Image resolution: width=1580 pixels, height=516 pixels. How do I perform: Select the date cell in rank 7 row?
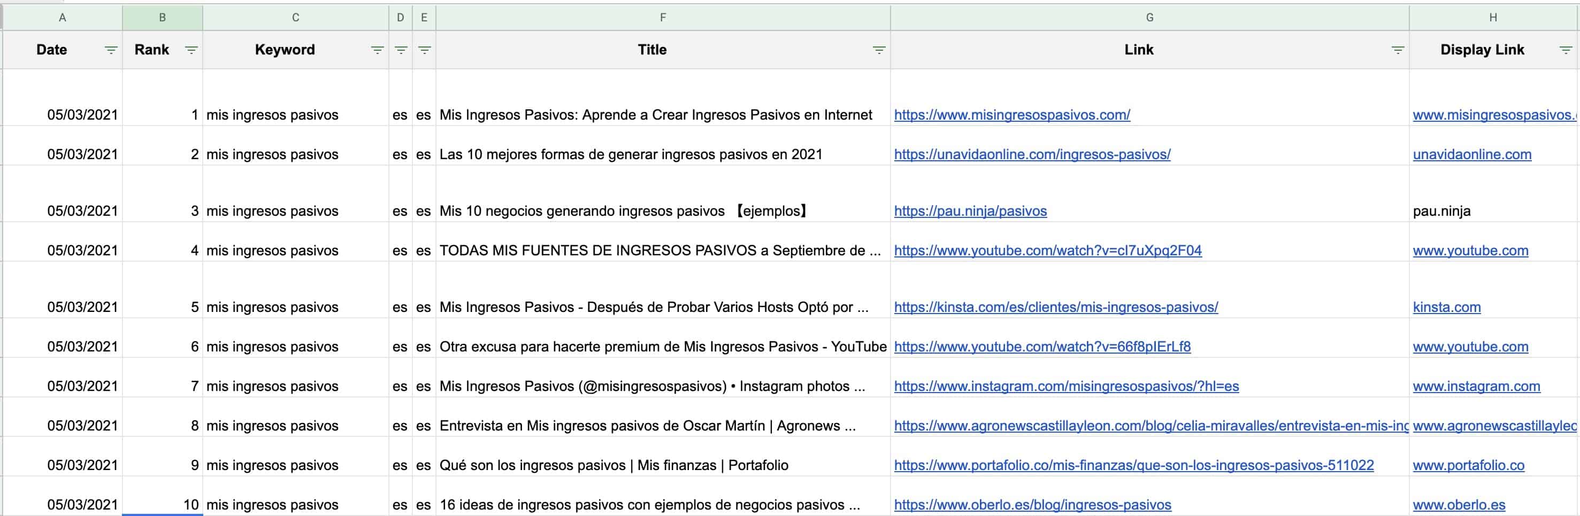click(63, 378)
